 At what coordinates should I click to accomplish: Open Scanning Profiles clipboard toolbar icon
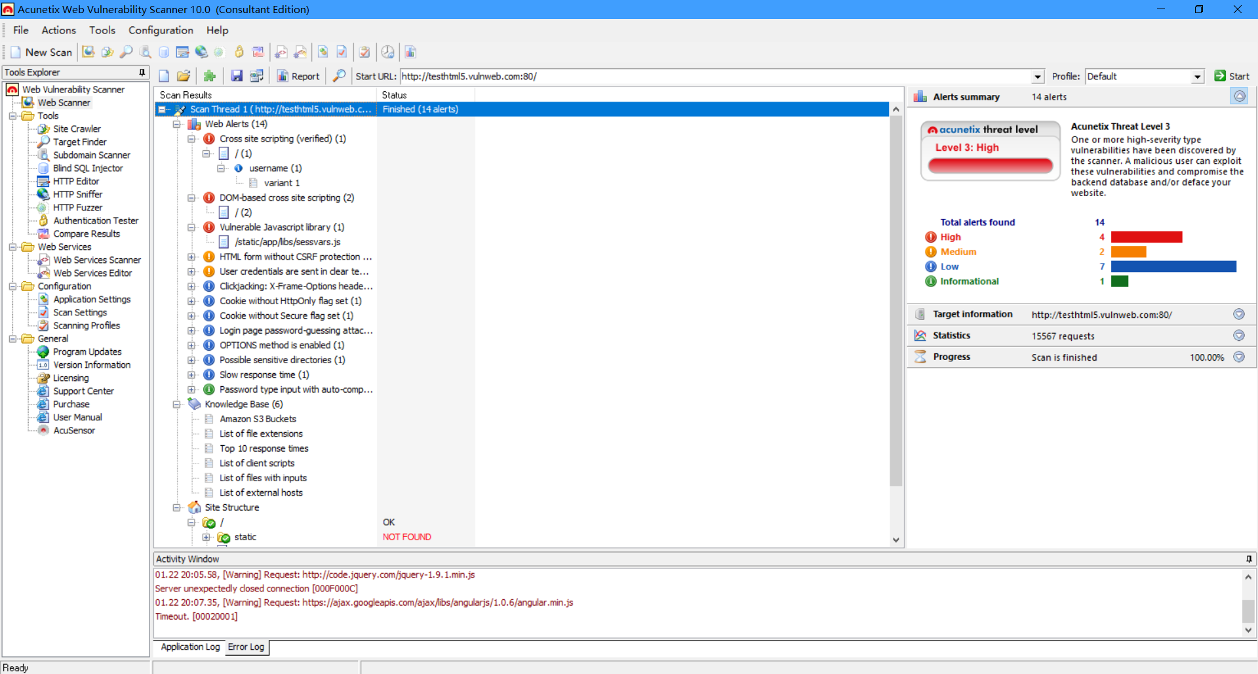364,52
